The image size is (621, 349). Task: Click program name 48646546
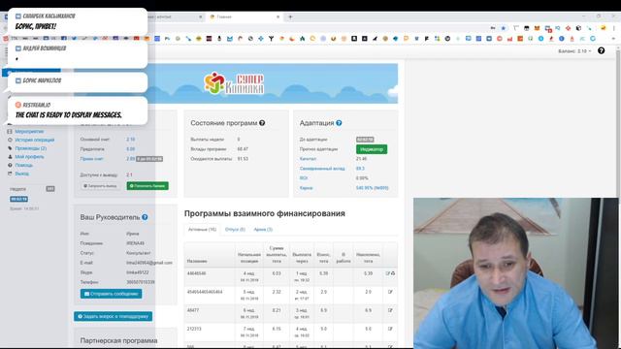[x=196, y=273]
